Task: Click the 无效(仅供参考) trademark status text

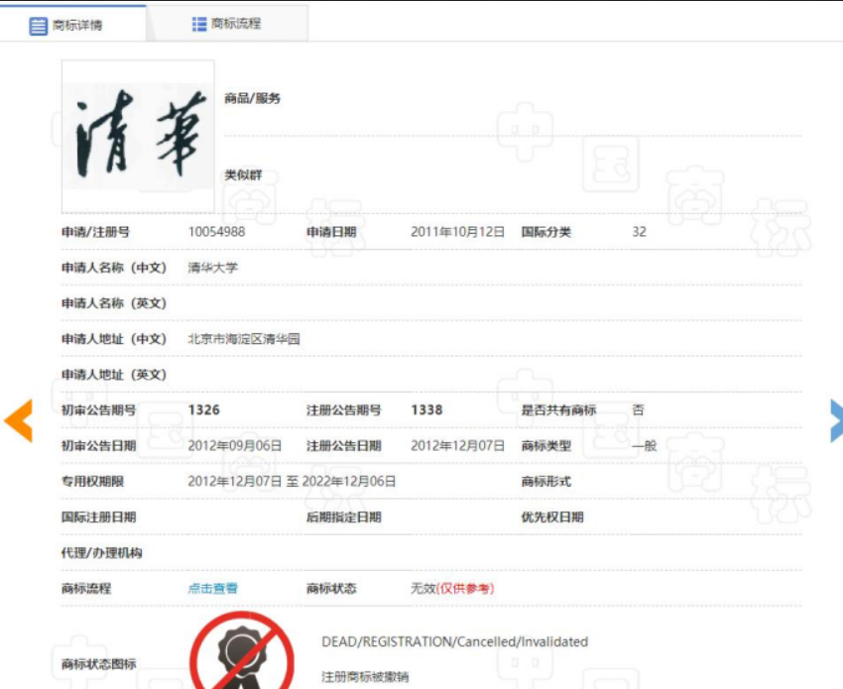Action: click(x=452, y=589)
